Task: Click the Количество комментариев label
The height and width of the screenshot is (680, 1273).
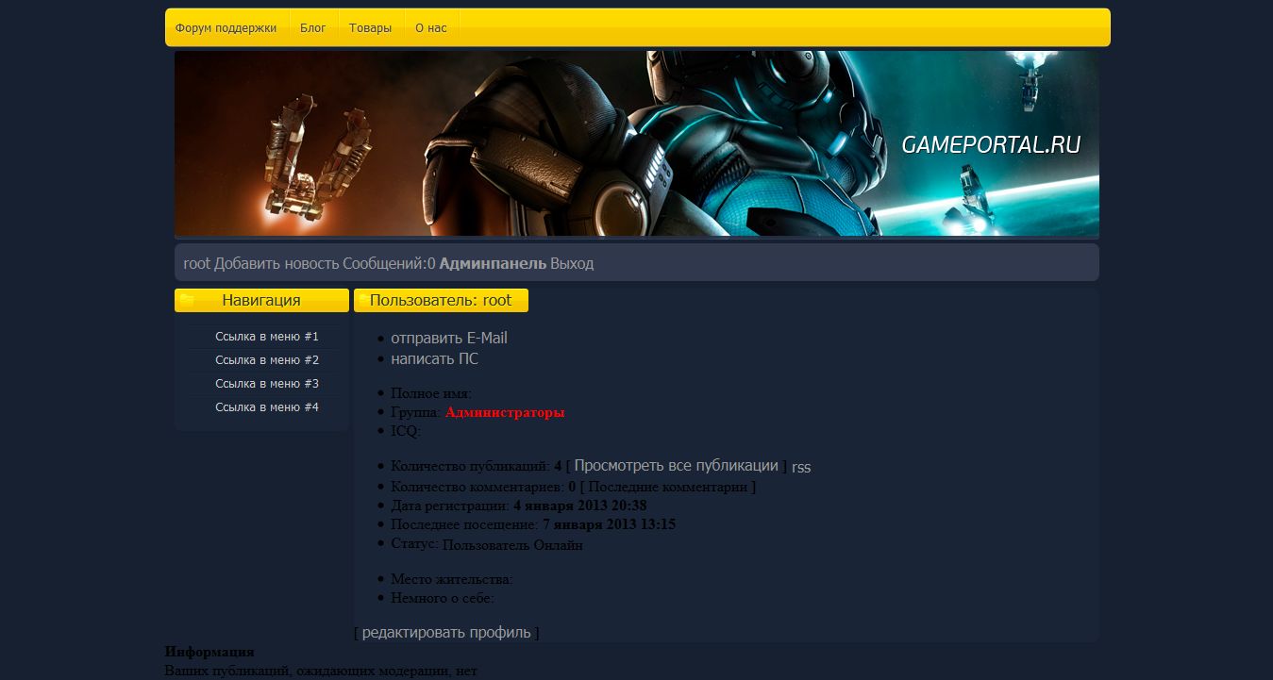Action: coord(477,488)
